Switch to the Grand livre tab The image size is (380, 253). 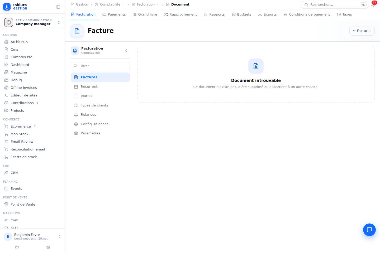145,14
